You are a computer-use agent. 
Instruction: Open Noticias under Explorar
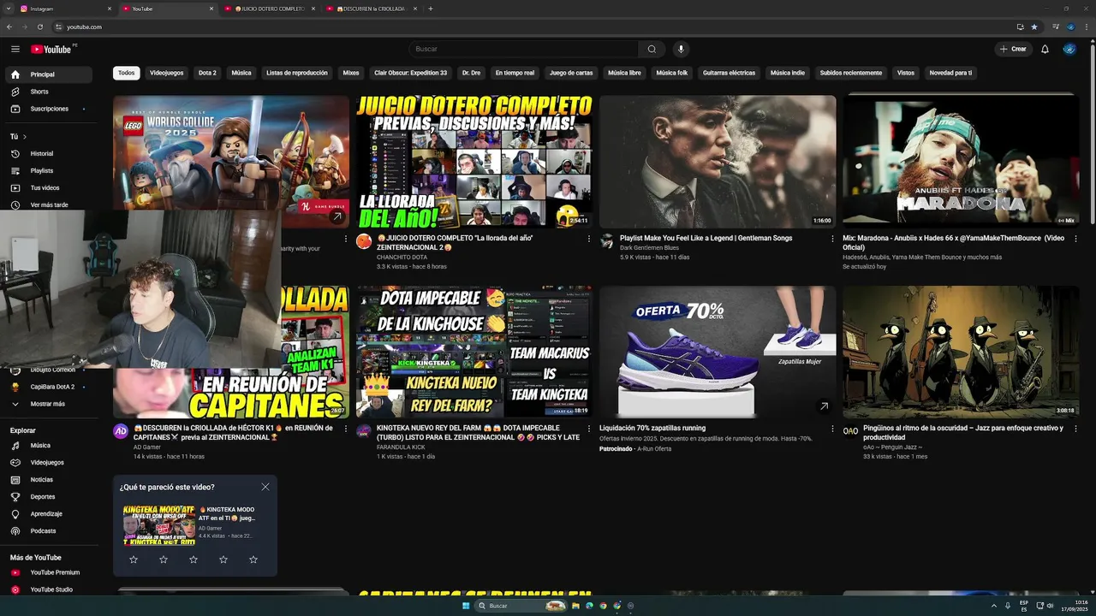coord(48,479)
